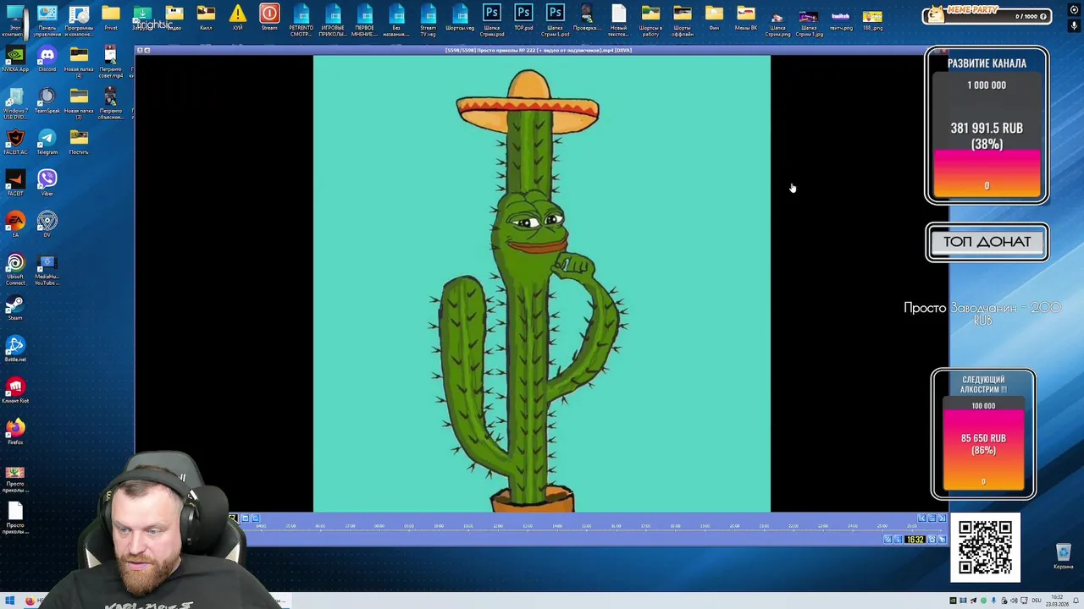The width and height of the screenshot is (1084, 609).
Task: Click the MEME PARTY 0 / 1000 widget
Action: coord(987,16)
